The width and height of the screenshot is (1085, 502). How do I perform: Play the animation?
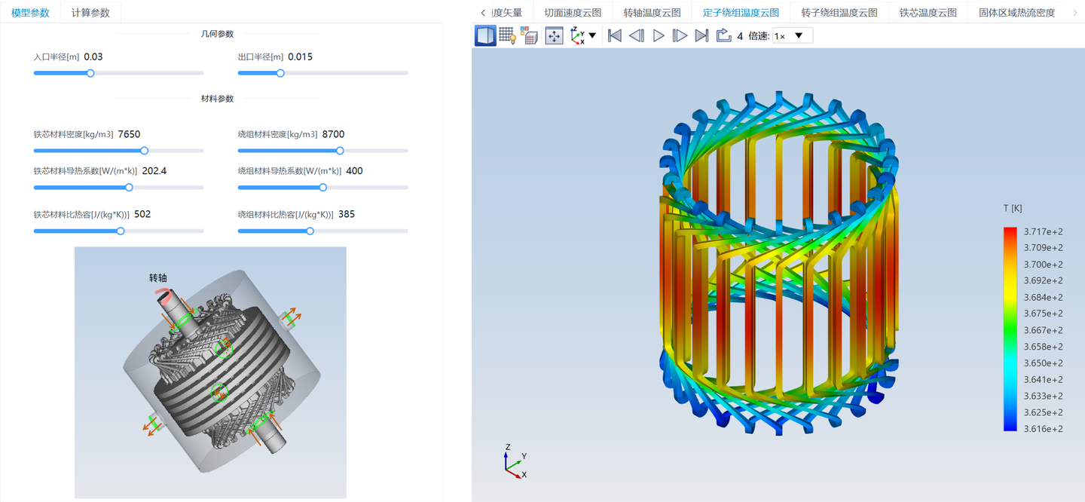659,35
